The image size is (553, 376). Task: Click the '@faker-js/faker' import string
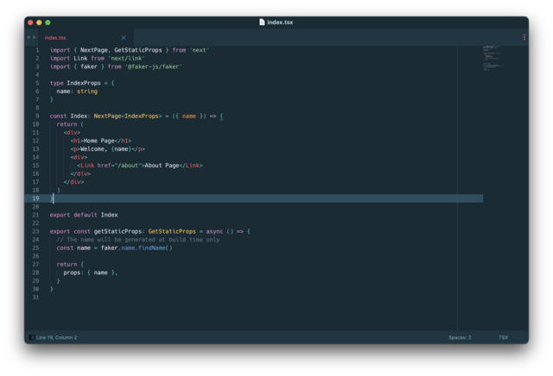coord(154,66)
